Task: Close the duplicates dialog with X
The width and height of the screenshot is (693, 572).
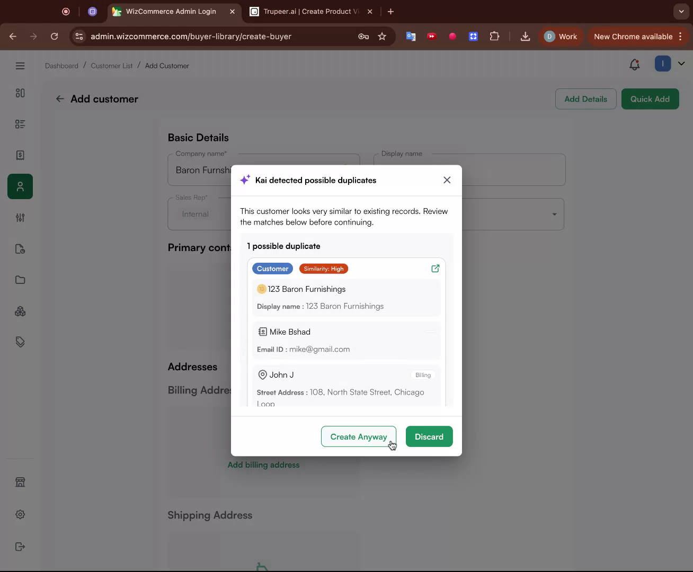Action: pyautogui.click(x=447, y=180)
